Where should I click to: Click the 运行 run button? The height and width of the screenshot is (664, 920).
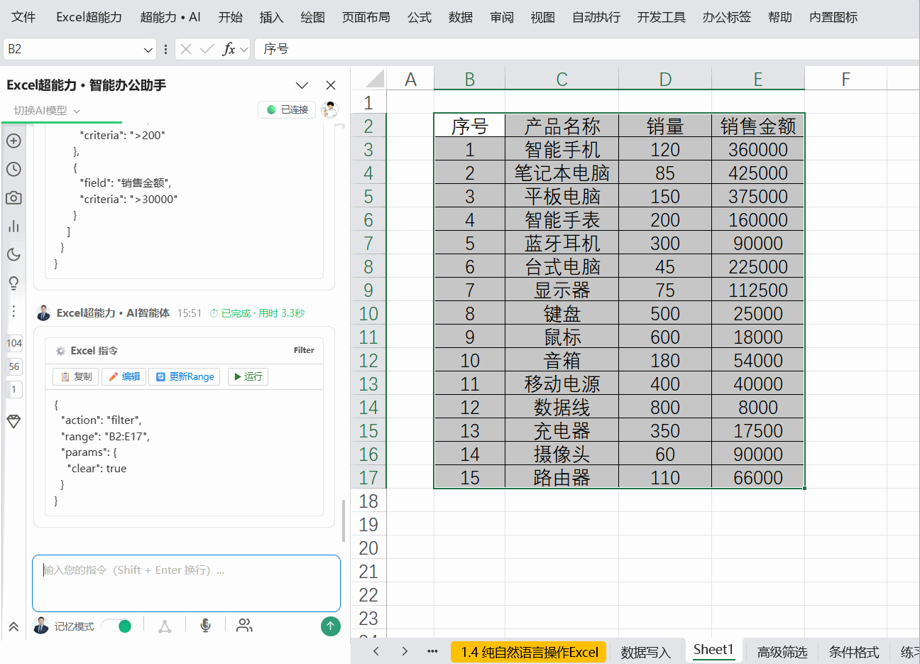(x=248, y=376)
